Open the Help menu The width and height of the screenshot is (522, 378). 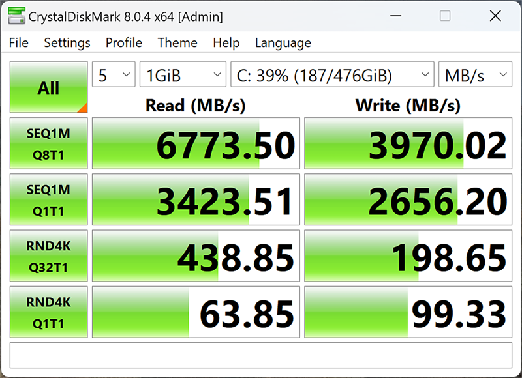pyautogui.click(x=226, y=43)
